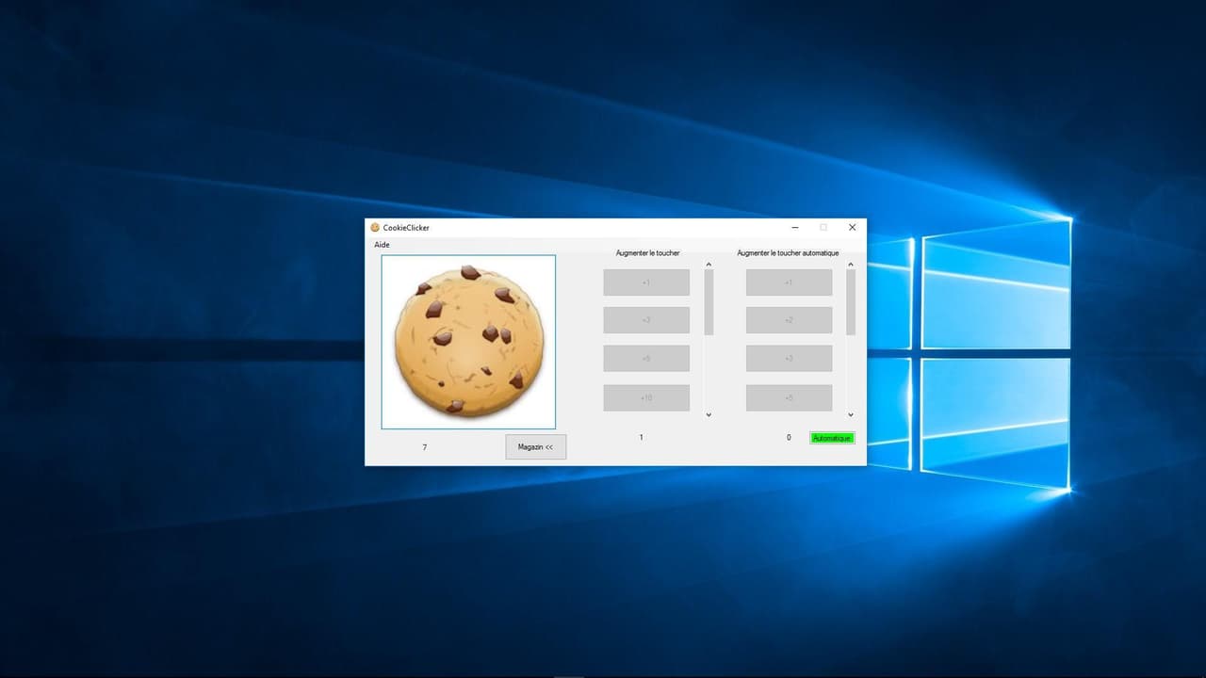The width and height of the screenshot is (1206, 678).
Task: Click up arrow of Augmenter le toucher scrollbar
Action: coord(709,265)
